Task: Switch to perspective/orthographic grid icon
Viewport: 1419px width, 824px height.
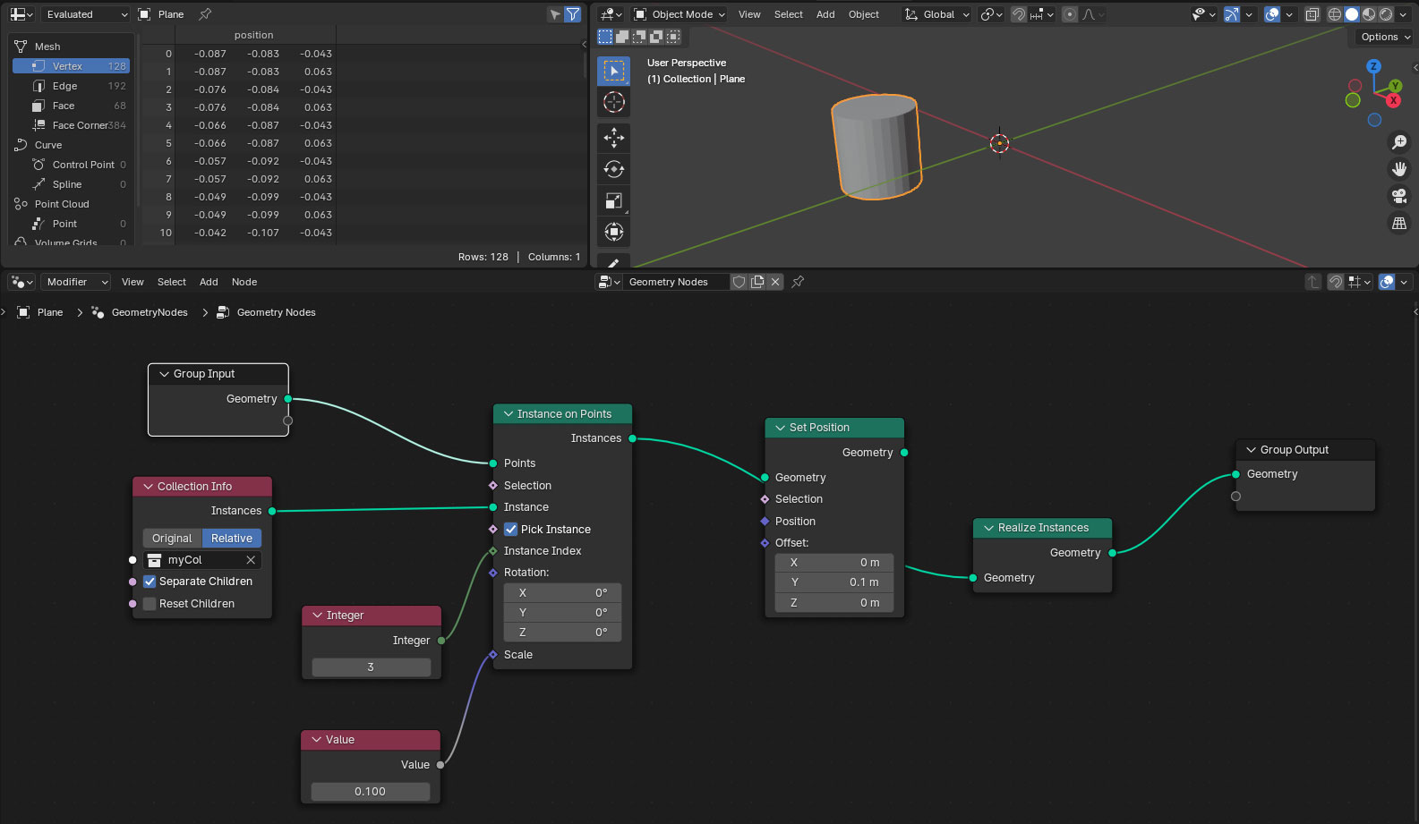Action: pyautogui.click(x=1398, y=223)
